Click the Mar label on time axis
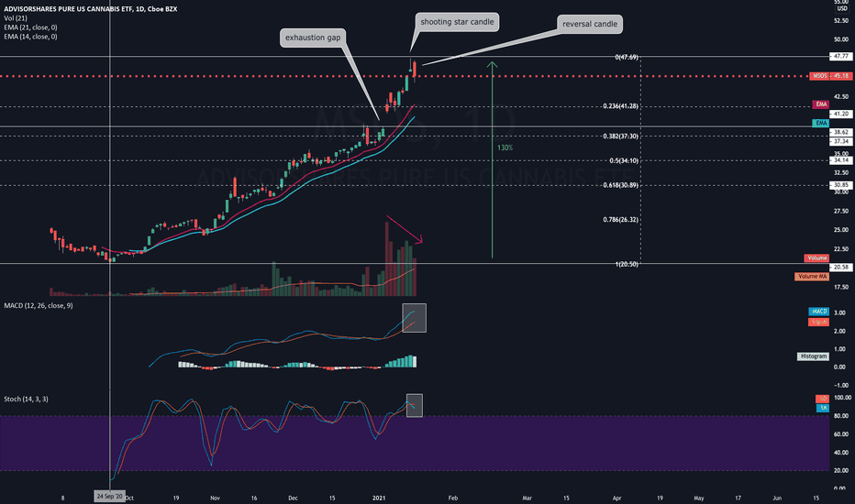The height and width of the screenshot is (504, 855). pyautogui.click(x=527, y=498)
